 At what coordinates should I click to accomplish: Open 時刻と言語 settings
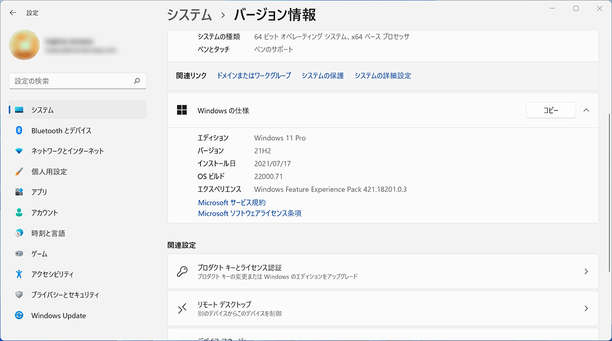(78, 233)
